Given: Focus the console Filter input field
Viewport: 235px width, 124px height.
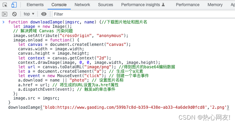Looking at the screenshot, I should point(144,14).
